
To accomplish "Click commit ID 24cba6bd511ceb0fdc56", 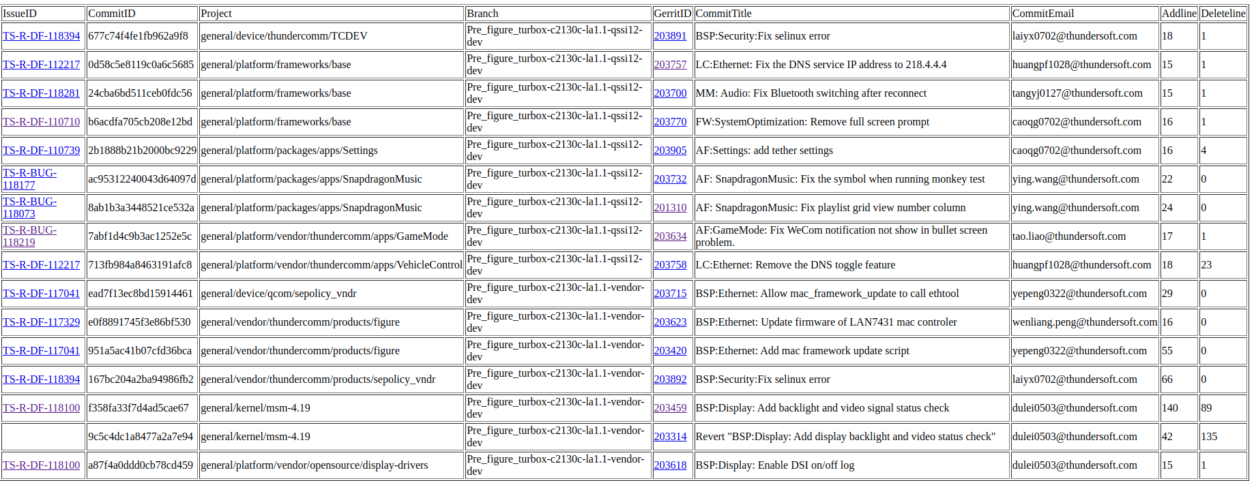I will (x=140, y=93).
